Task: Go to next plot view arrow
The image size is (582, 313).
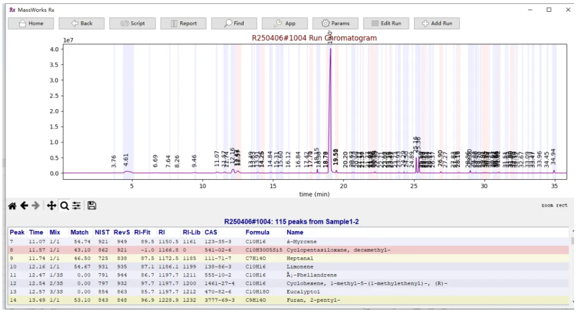Action: click(37, 206)
